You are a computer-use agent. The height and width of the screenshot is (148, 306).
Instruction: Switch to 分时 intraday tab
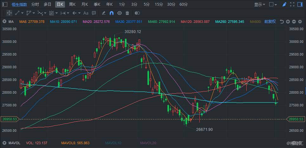[x=35, y=4]
